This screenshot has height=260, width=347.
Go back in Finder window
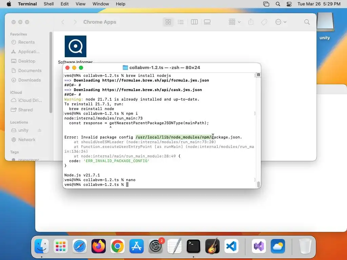click(63, 22)
